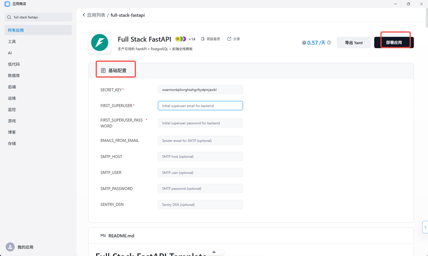Go back using the arrow before 应用列表
Image resolution: width=428 pixels, height=256 pixels.
tap(84, 15)
